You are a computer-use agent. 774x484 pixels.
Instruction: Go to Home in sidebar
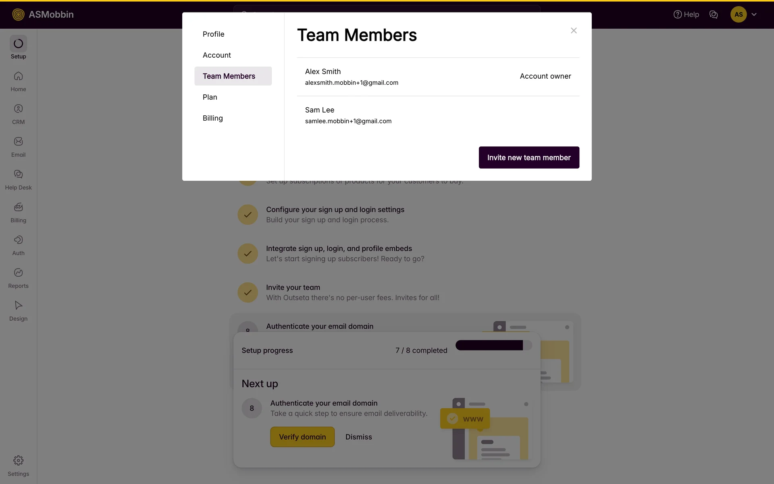(x=18, y=81)
